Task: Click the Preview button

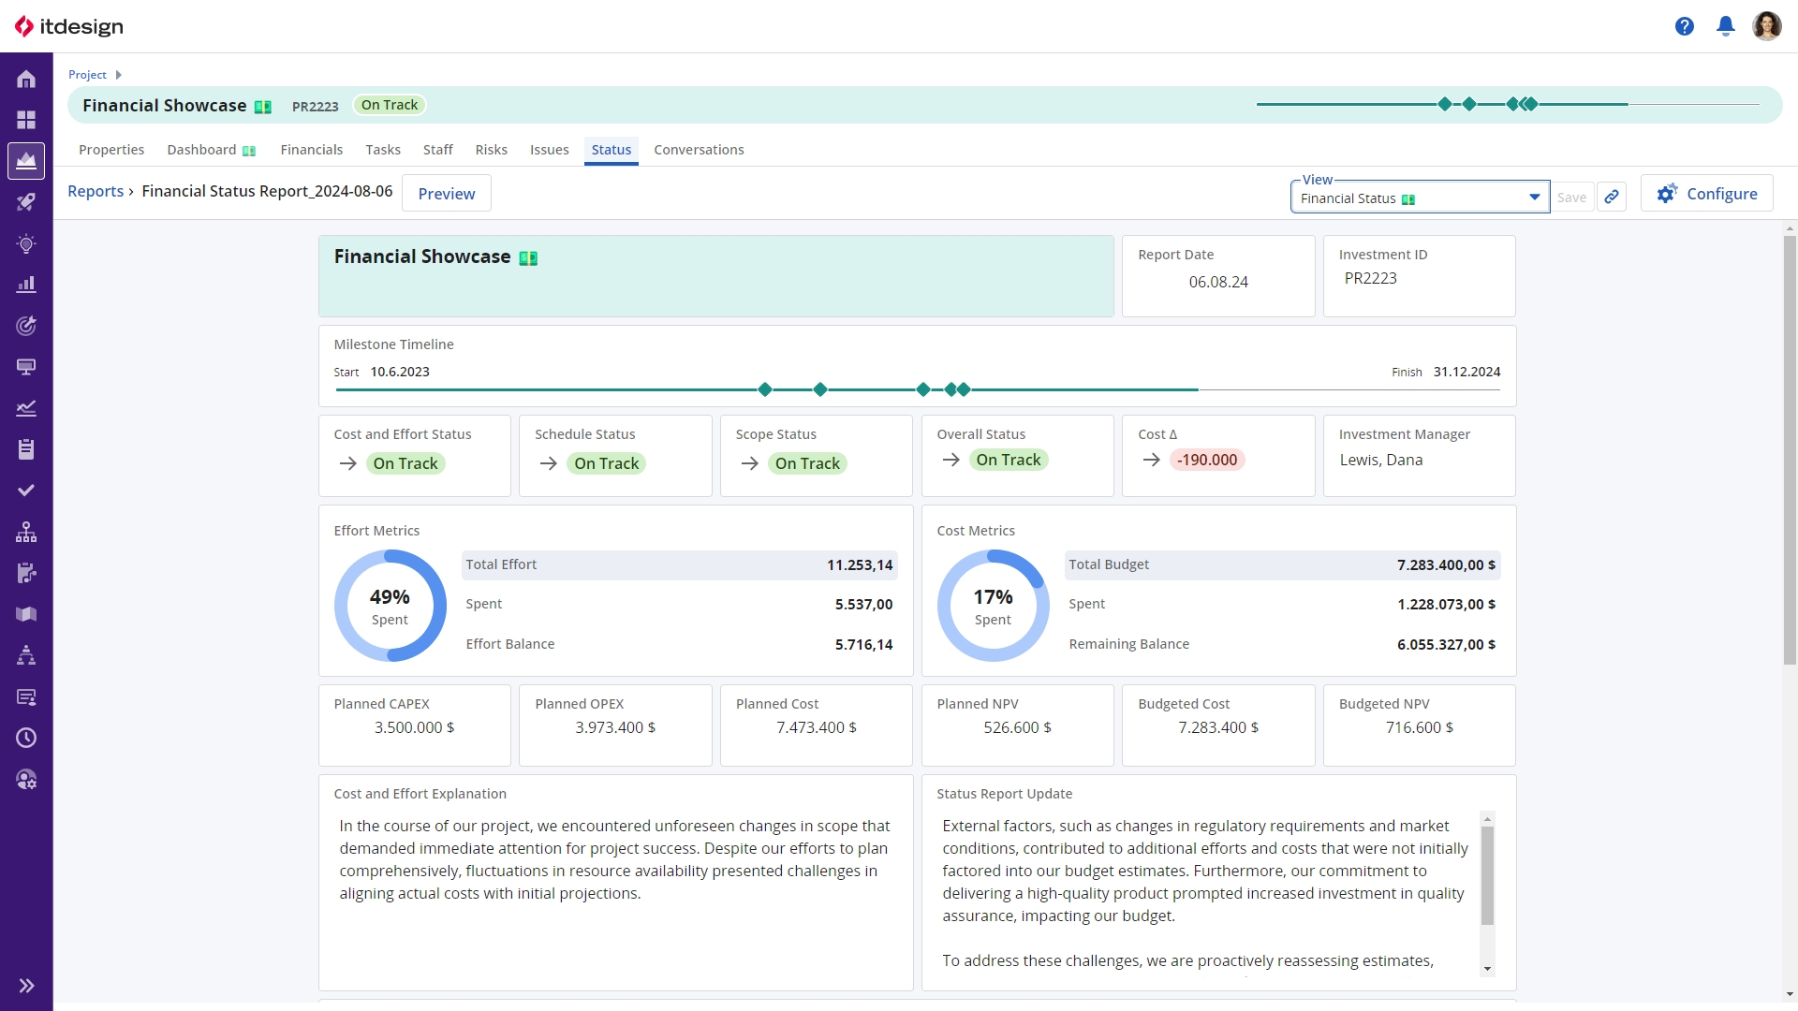Action: pyautogui.click(x=446, y=194)
